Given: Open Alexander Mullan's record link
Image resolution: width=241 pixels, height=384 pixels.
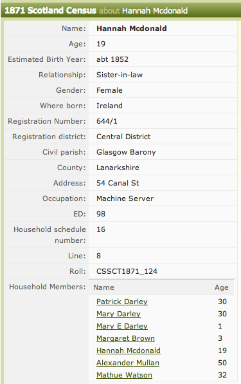Looking at the screenshot, I should pyautogui.click(x=128, y=363).
